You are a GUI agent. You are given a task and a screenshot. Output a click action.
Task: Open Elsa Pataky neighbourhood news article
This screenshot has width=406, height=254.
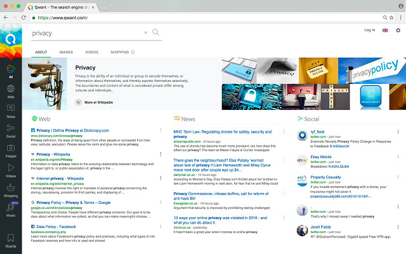pyautogui.click(x=222, y=165)
